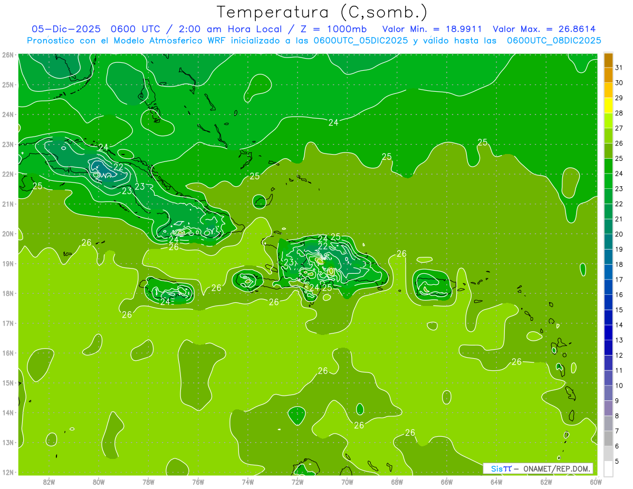Click the color bar label 31
633x489 pixels.
619,67
